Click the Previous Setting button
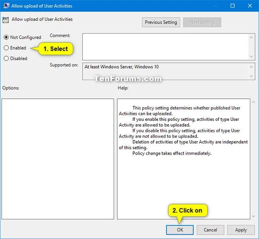 tap(161, 22)
